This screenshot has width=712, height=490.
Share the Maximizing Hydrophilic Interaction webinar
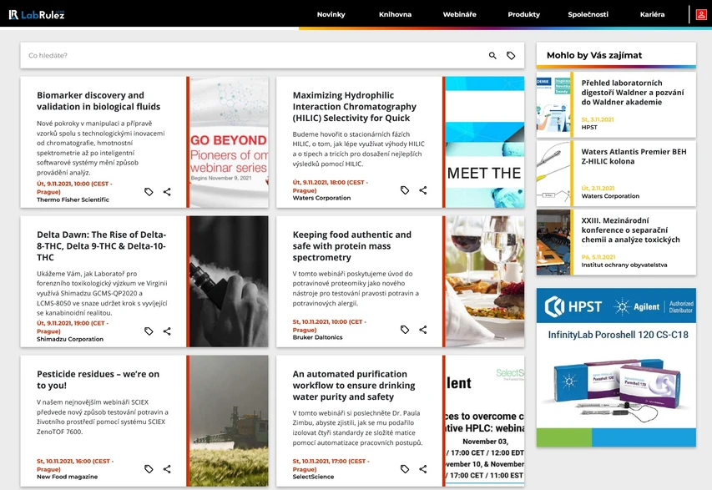tap(422, 189)
